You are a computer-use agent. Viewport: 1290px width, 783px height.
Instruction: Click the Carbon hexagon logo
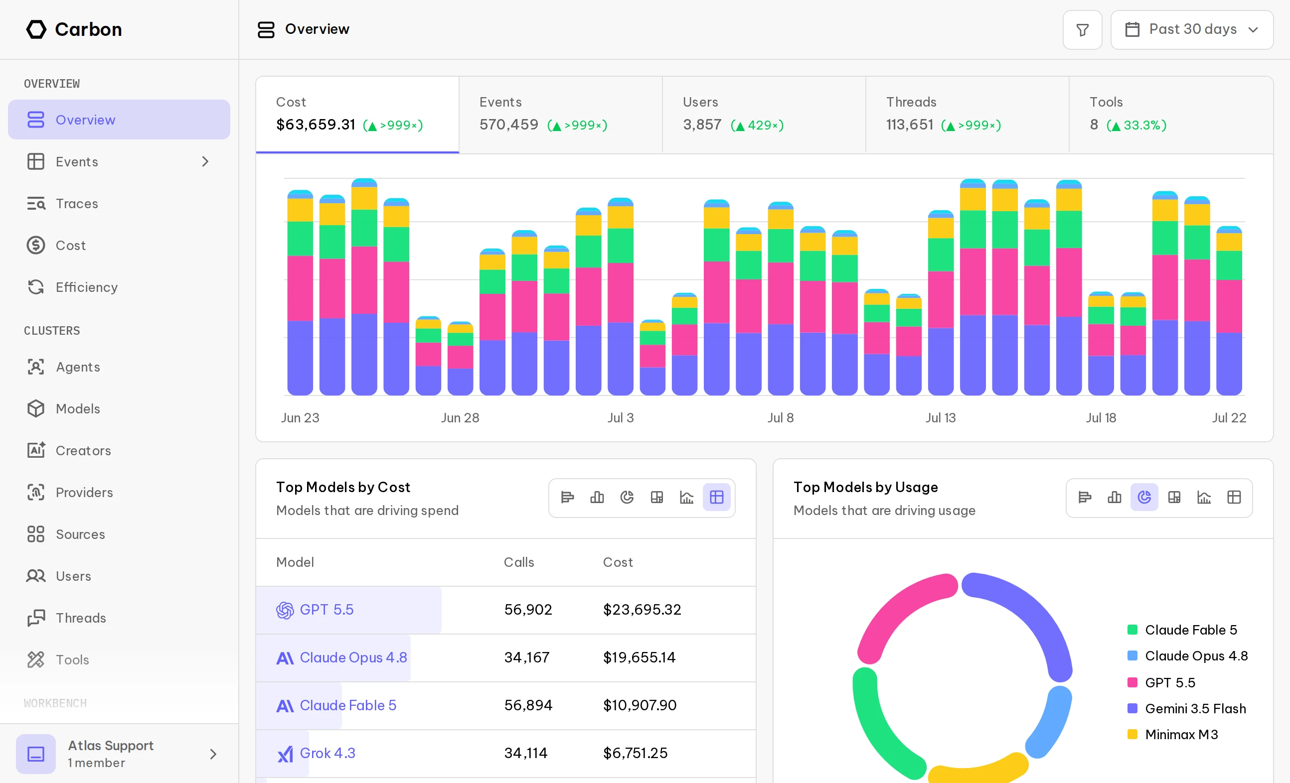(36, 29)
